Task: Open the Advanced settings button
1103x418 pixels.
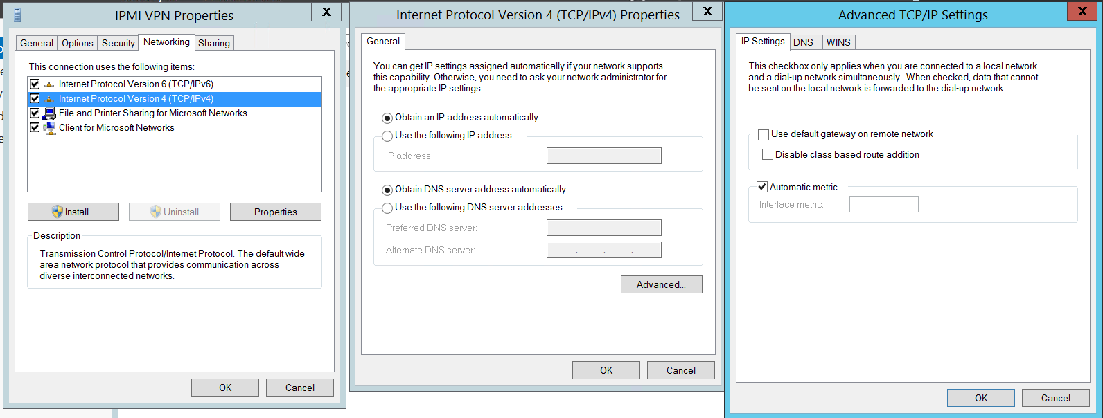Action: [x=661, y=284]
